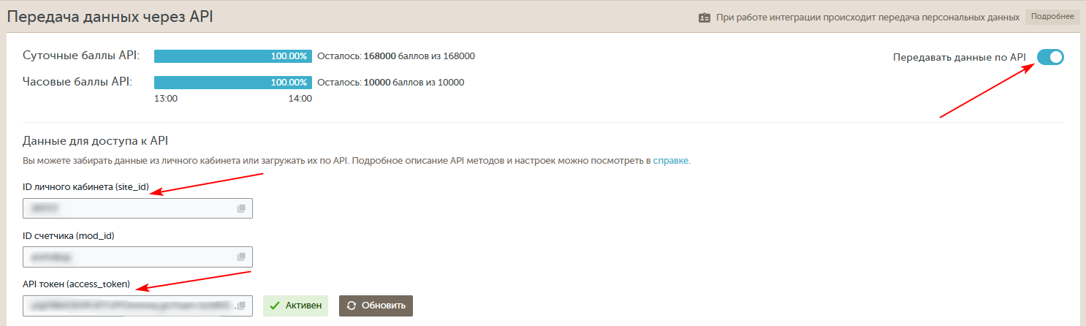Open the 'Подробнее' details button

coord(1052,17)
